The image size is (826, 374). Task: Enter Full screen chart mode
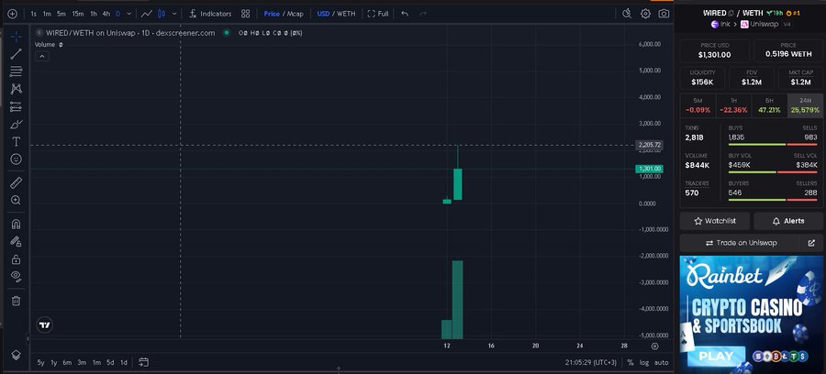[x=378, y=14]
